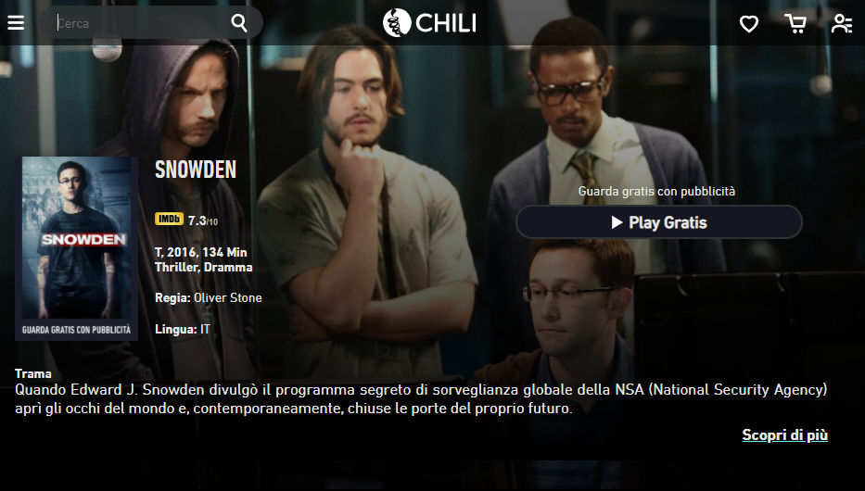The height and width of the screenshot is (491, 865).
Task: Open the Scopri di più link
Action: [x=784, y=434]
